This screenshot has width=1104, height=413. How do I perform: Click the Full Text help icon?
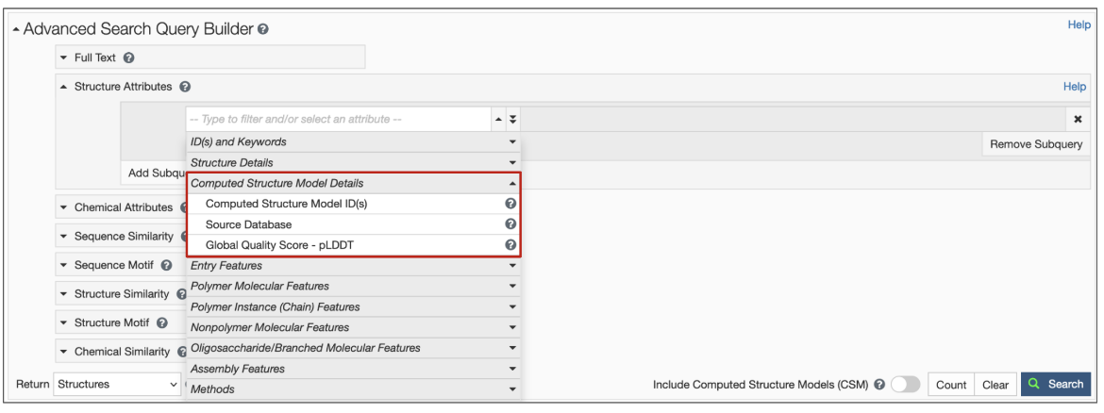click(129, 58)
